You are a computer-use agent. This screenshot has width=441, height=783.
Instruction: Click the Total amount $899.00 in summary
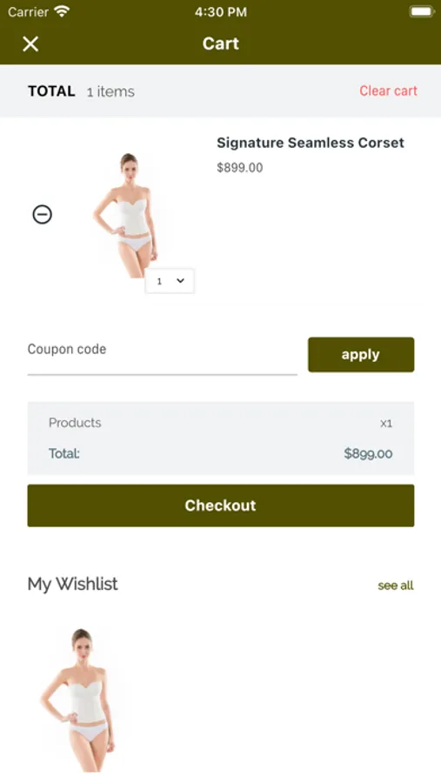pyautogui.click(x=368, y=453)
